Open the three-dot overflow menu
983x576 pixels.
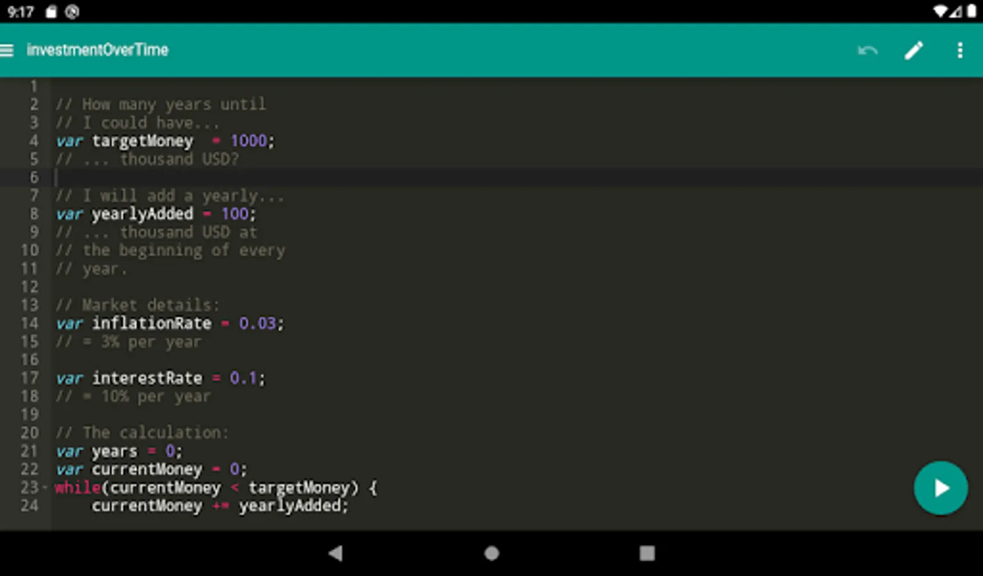click(x=960, y=50)
